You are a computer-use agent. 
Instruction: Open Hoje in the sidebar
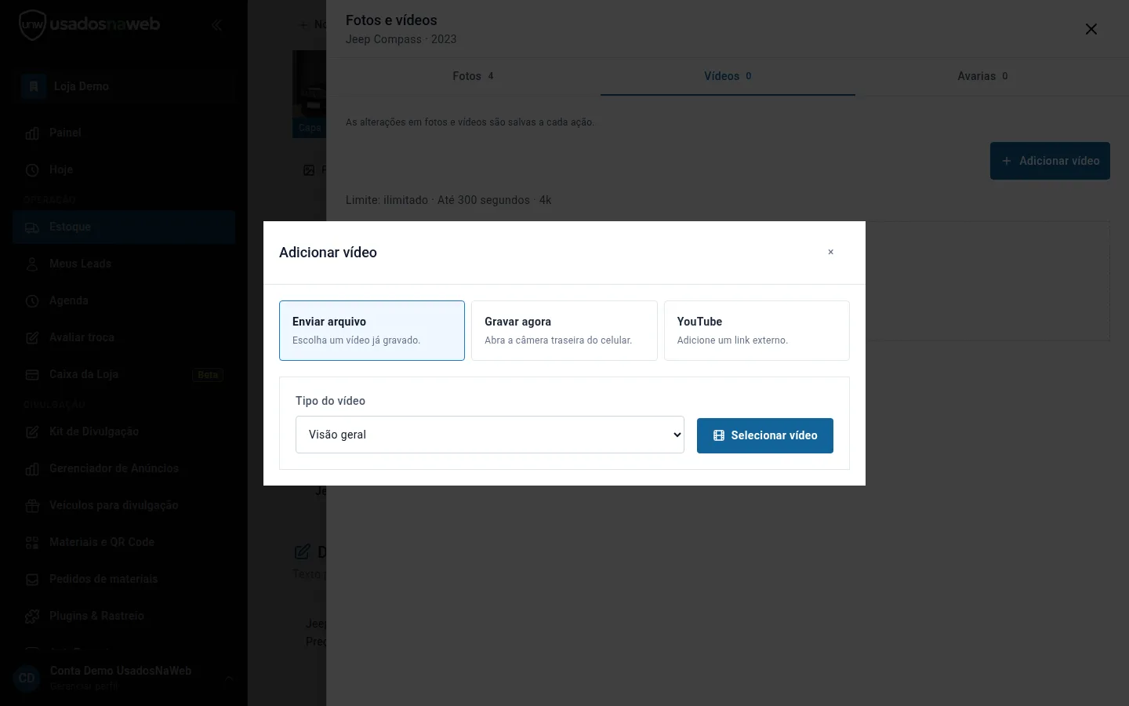click(124, 169)
